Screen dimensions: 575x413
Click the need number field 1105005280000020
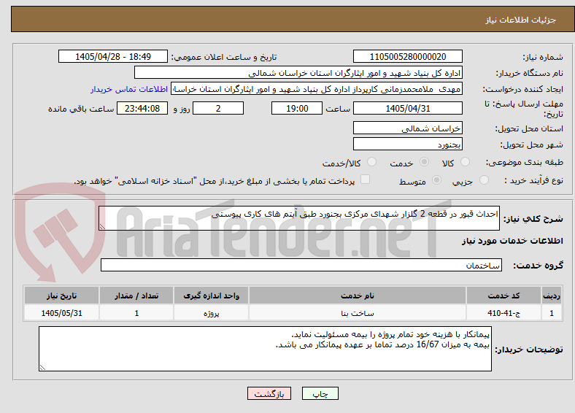408,56
